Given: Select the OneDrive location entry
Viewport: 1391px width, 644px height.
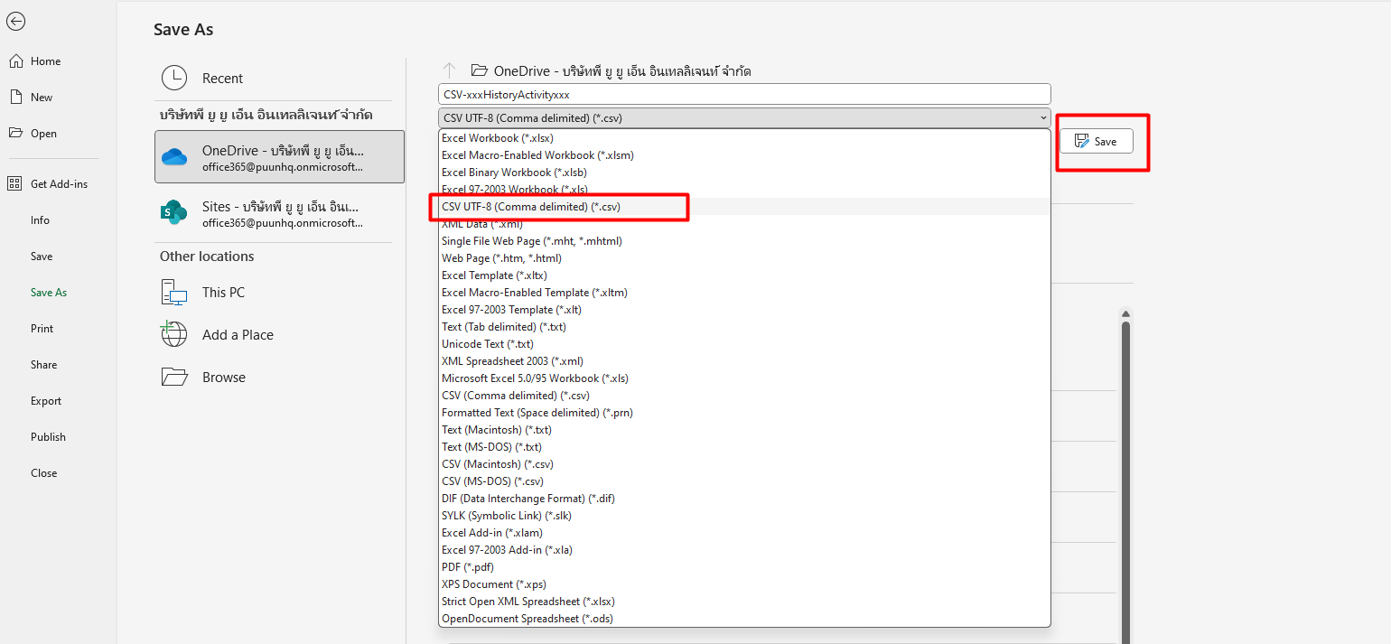Looking at the screenshot, I should coord(280,157).
